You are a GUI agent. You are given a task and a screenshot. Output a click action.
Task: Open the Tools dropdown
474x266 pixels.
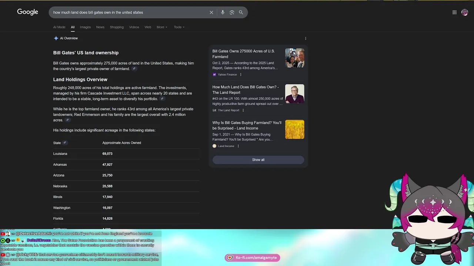[179, 27]
